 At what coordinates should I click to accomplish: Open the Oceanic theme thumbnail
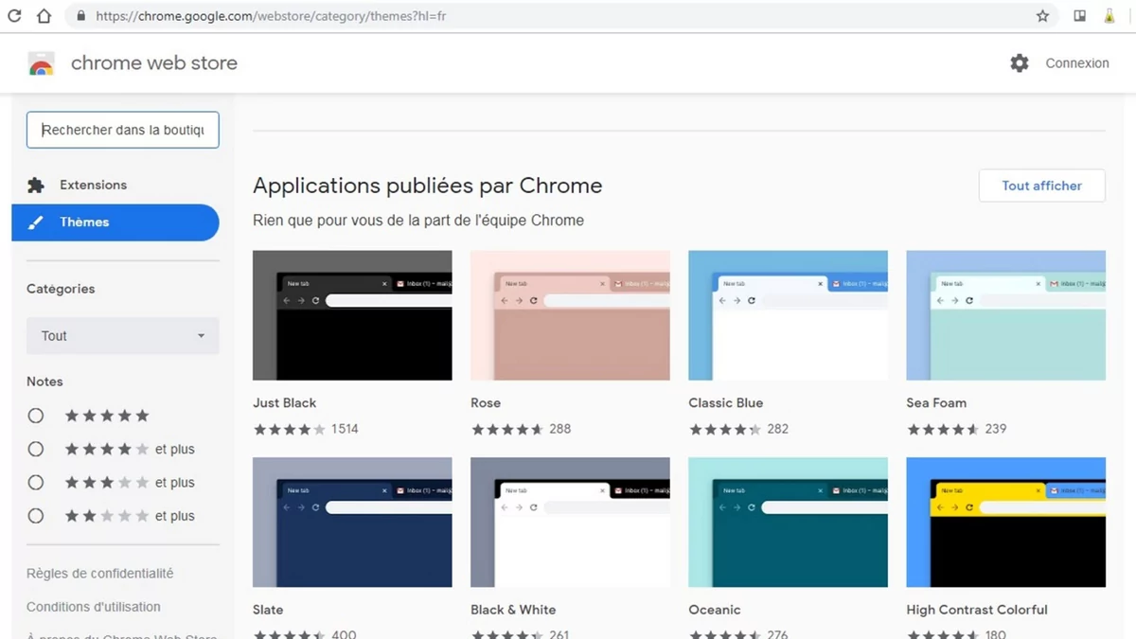[788, 523]
